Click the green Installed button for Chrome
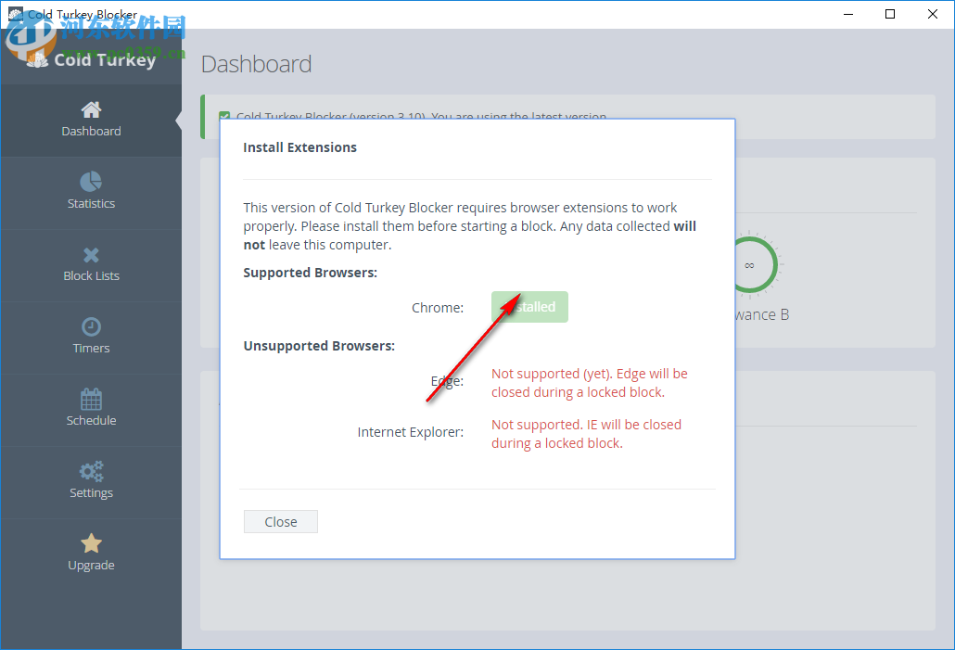 529,307
